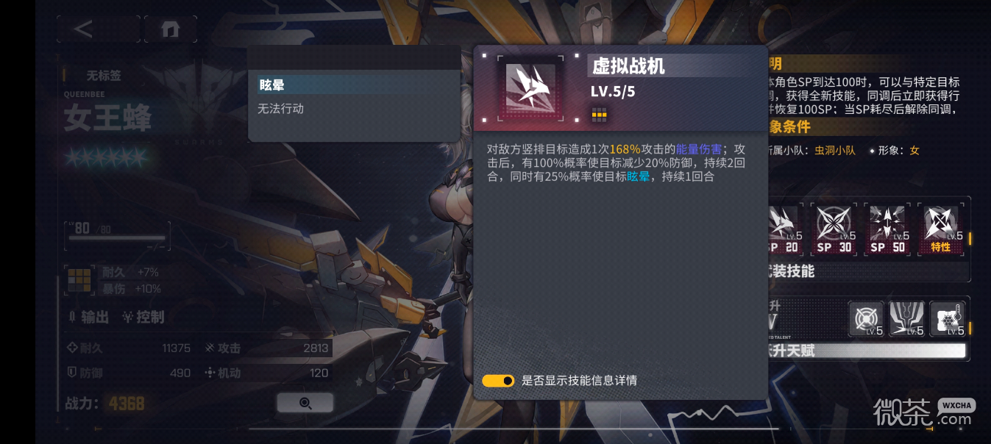
Task: Toggle 是否显示技能信息详情 switch
Action: coord(498,381)
